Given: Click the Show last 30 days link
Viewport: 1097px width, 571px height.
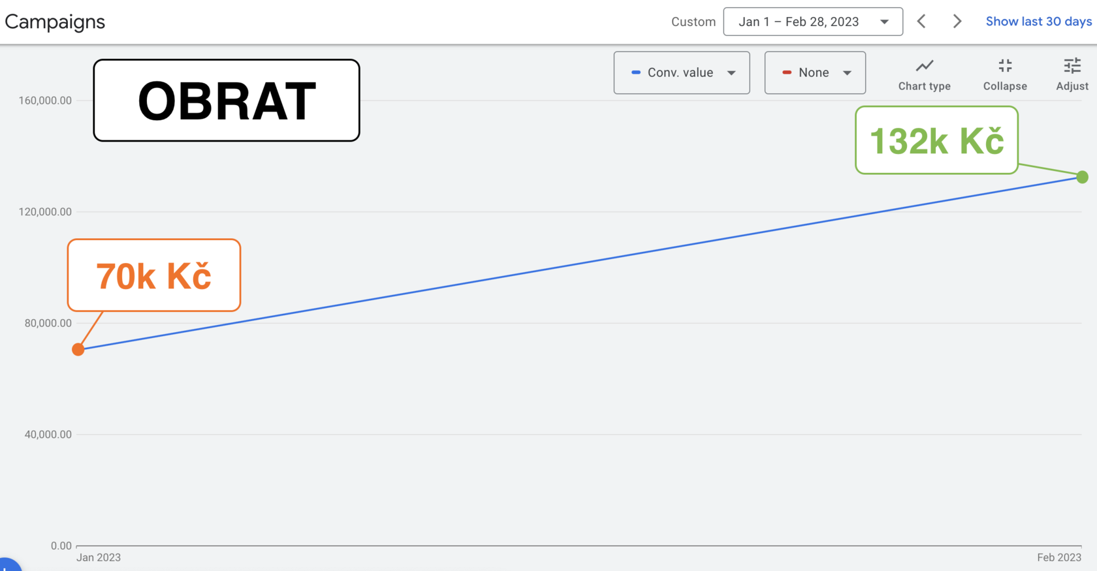Looking at the screenshot, I should click(x=1038, y=22).
